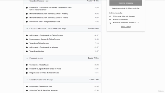This screenshot has width=165, height=93.
Task: Click video icon next to '22 horas de vídeo'
Action: click(x=110, y=17)
